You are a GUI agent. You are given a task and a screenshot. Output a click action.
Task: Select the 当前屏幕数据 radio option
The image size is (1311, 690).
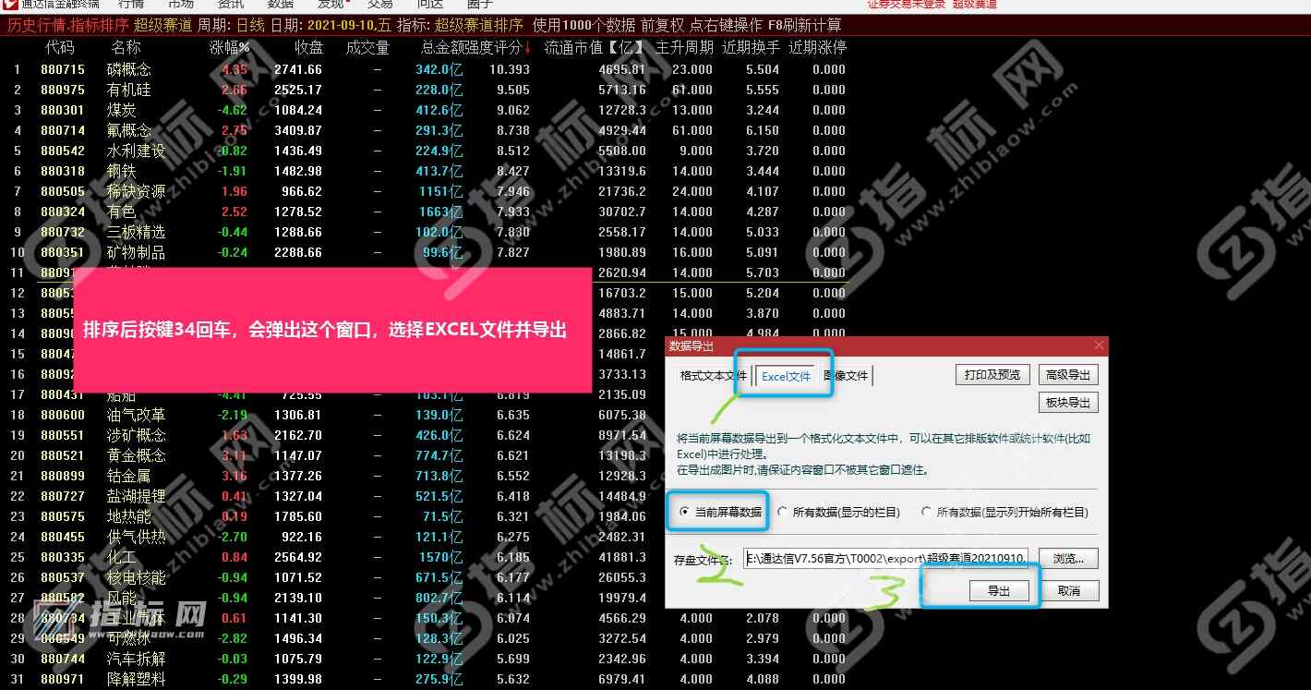pos(683,512)
